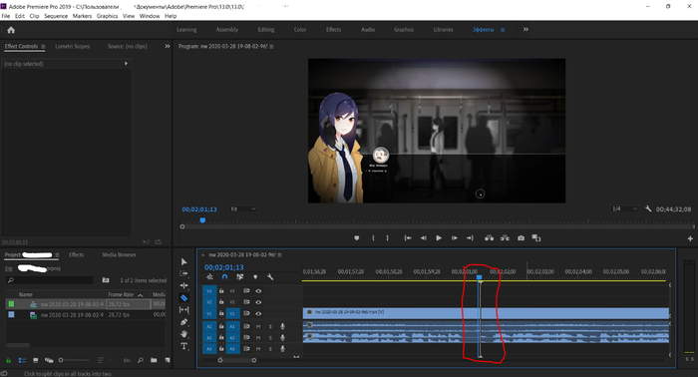
Task: Go to Out point in Program monitor
Action: (x=470, y=238)
